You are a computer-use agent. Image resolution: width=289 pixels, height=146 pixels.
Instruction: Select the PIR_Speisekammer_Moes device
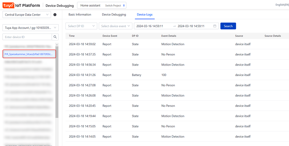29,54
